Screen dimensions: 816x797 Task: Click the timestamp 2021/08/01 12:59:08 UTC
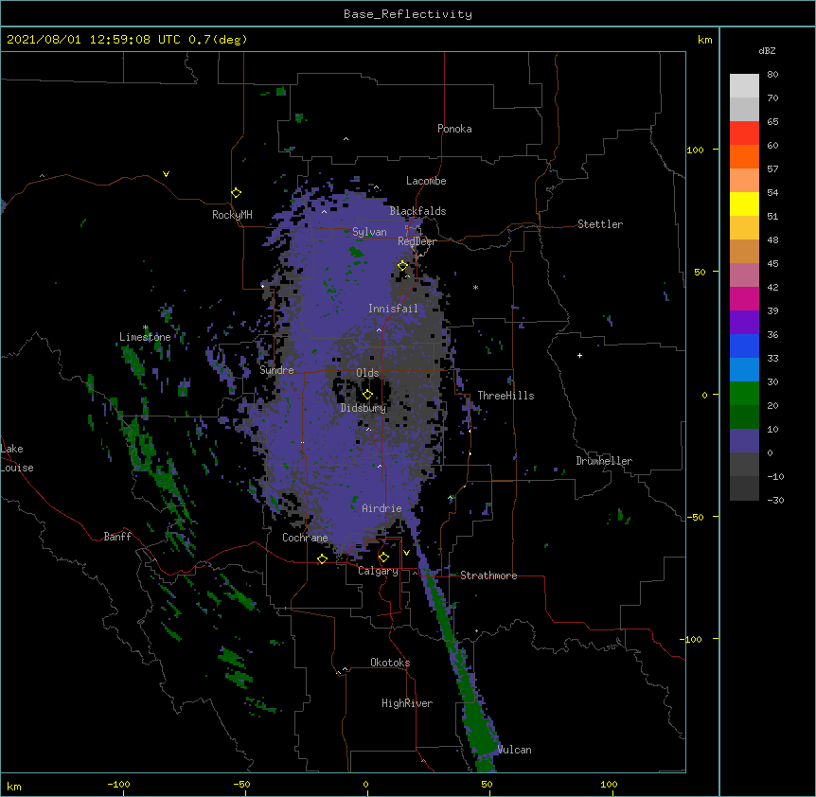[93, 40]
